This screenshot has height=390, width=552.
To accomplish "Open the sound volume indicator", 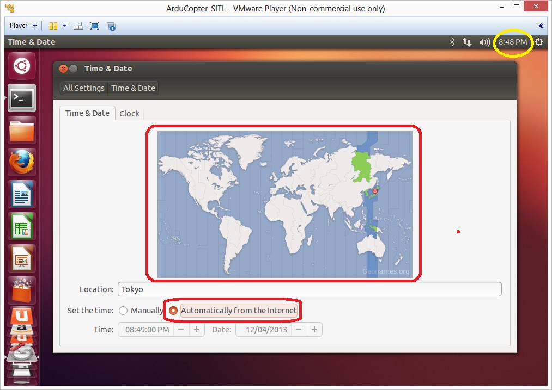I will click(484, 42).
